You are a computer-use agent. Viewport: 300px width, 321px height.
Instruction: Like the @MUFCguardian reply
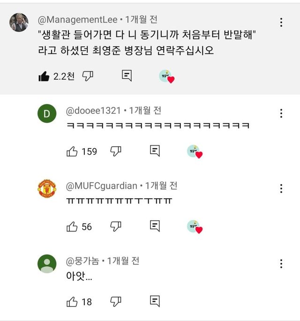pyautogui.click(x=72, y=227)
